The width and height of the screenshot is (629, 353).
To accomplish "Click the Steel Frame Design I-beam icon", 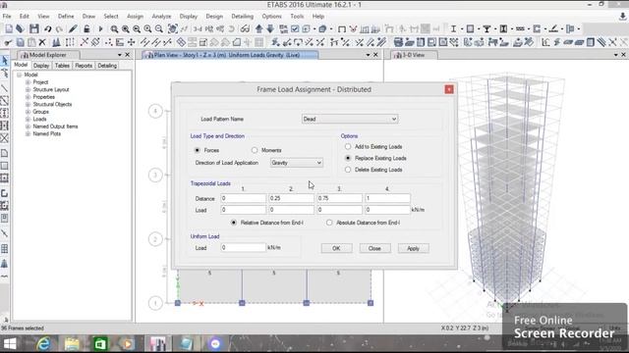I will 453,28.
